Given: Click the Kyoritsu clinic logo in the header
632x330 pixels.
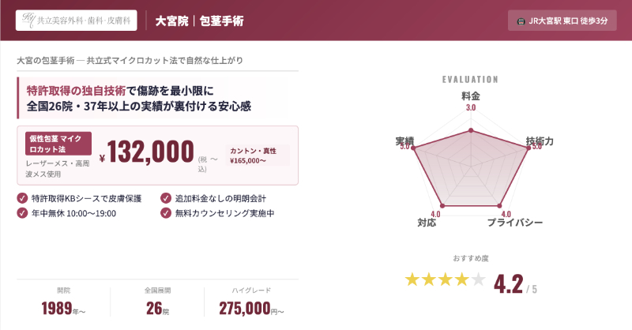Looking at the screenshot, I should [x=76, y=21].
